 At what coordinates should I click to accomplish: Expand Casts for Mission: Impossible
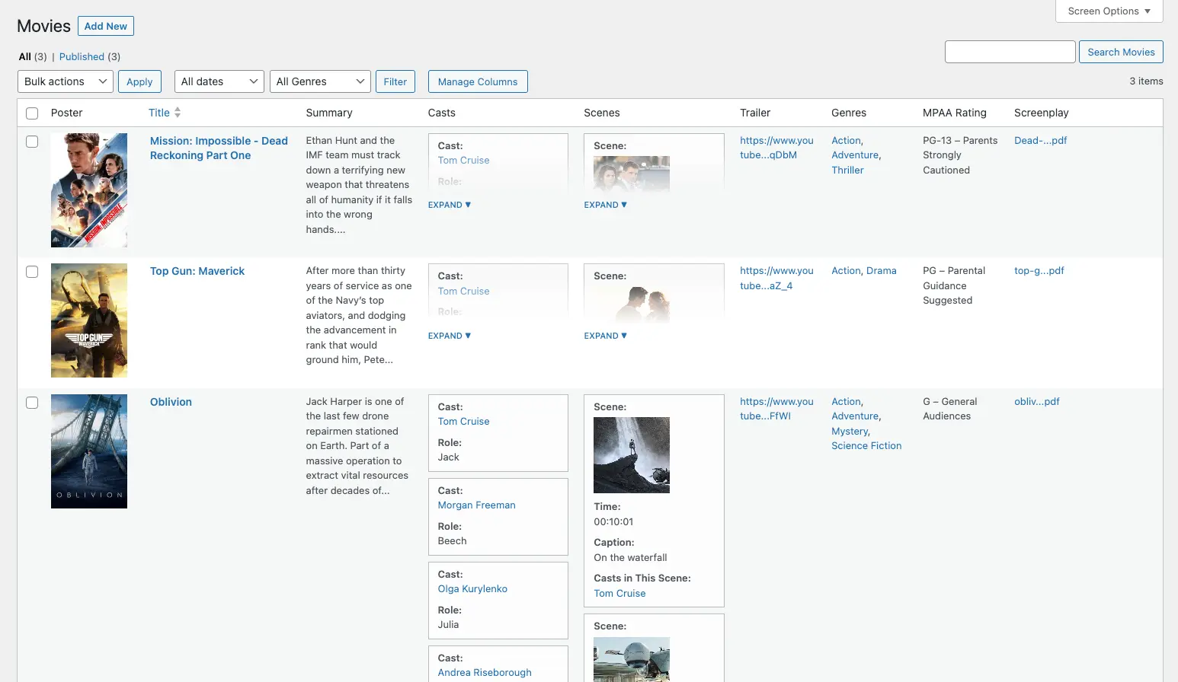pyautogui.click(x=450, y=205)
